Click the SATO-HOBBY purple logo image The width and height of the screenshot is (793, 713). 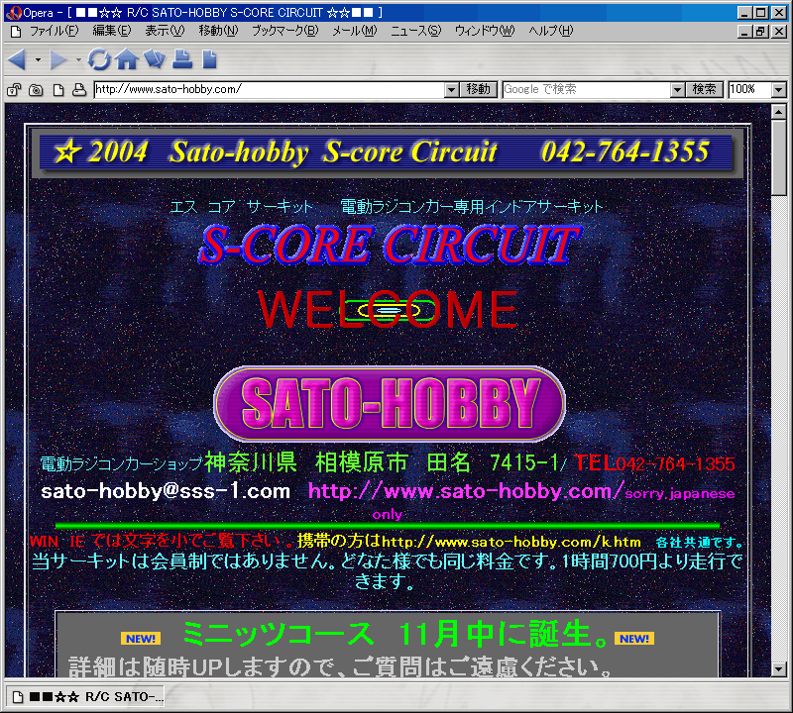(390, 404)
